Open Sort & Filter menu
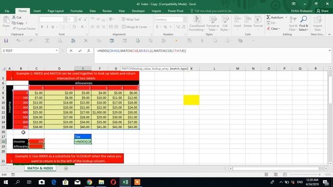The image size is (333, 187). point(293,23)
